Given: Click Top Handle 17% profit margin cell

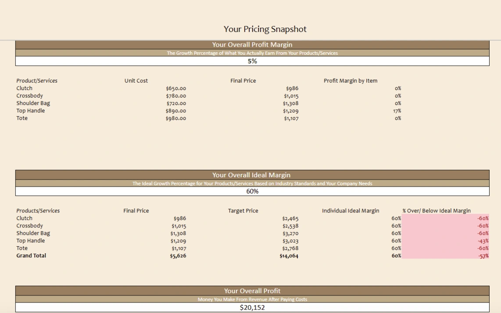Looking at the screenshot, I should click(397, 111).
